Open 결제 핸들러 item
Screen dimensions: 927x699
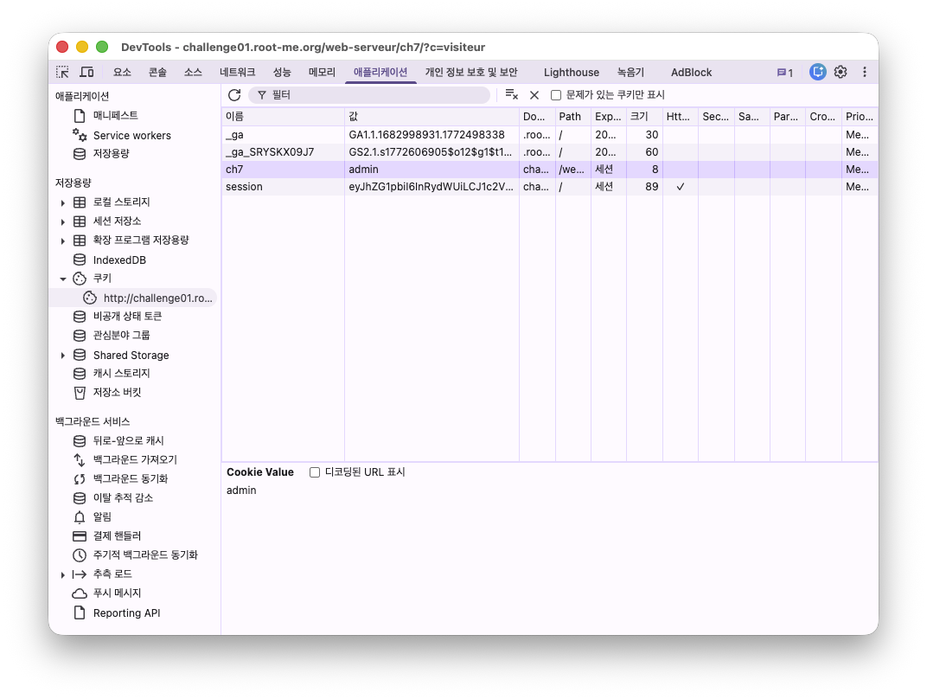tap(117, 535)
